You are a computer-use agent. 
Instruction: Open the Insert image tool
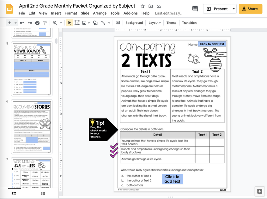(x=84, y=23)
